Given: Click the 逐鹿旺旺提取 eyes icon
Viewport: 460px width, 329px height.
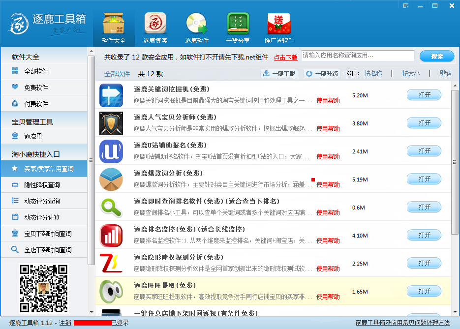Looking at the screenshot, I should [111, 292].
